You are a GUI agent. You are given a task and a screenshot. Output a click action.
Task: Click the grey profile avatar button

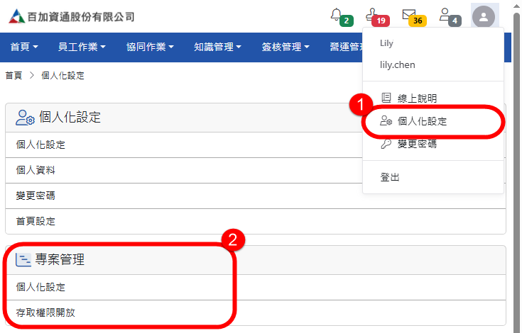click(484, 16)
